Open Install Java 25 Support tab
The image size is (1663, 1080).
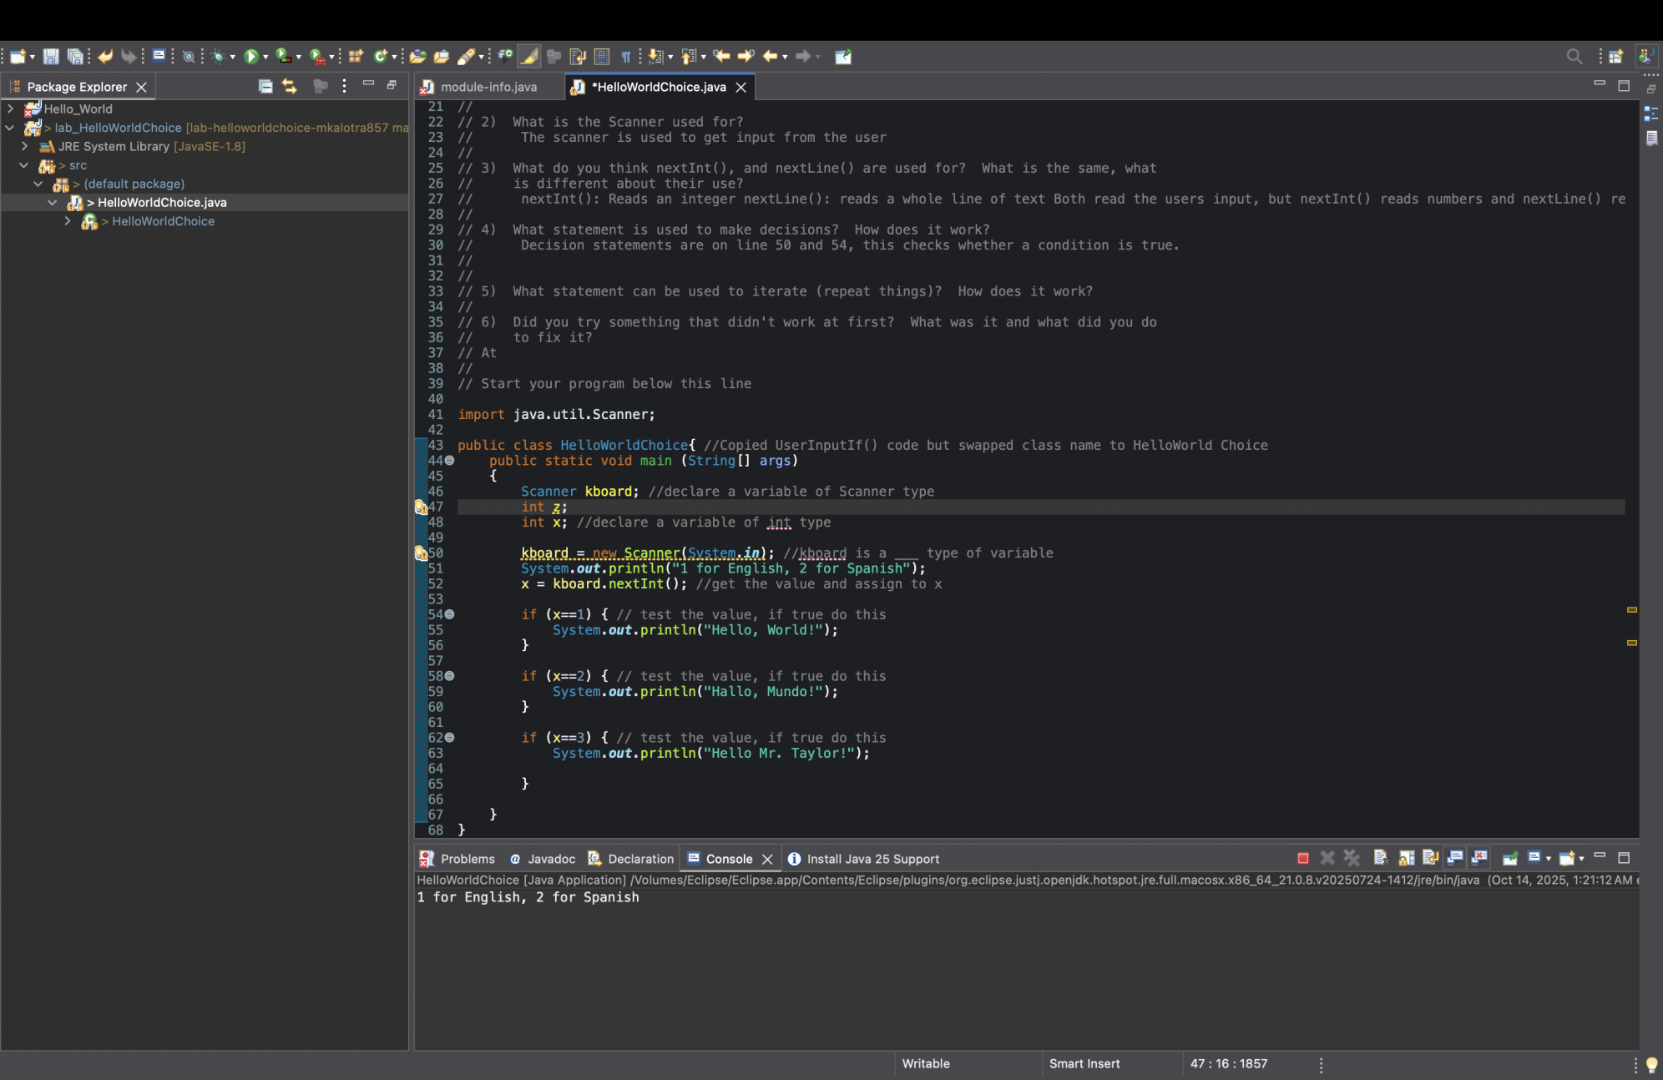click(x=872, y=859)
